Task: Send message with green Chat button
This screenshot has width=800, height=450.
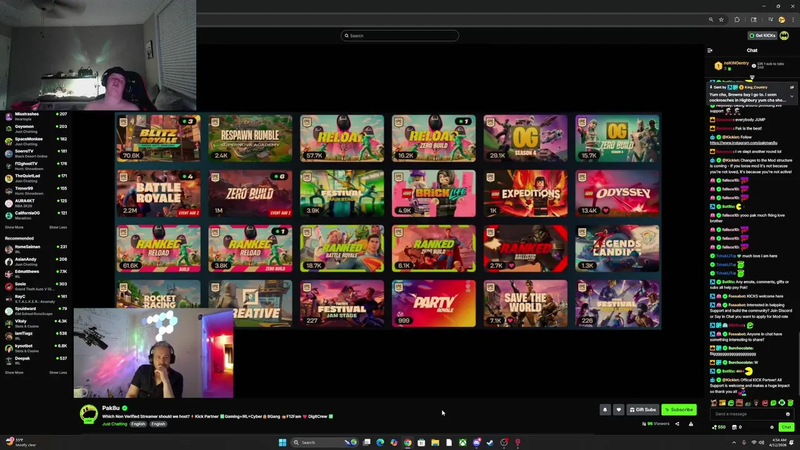Action: 786,427
